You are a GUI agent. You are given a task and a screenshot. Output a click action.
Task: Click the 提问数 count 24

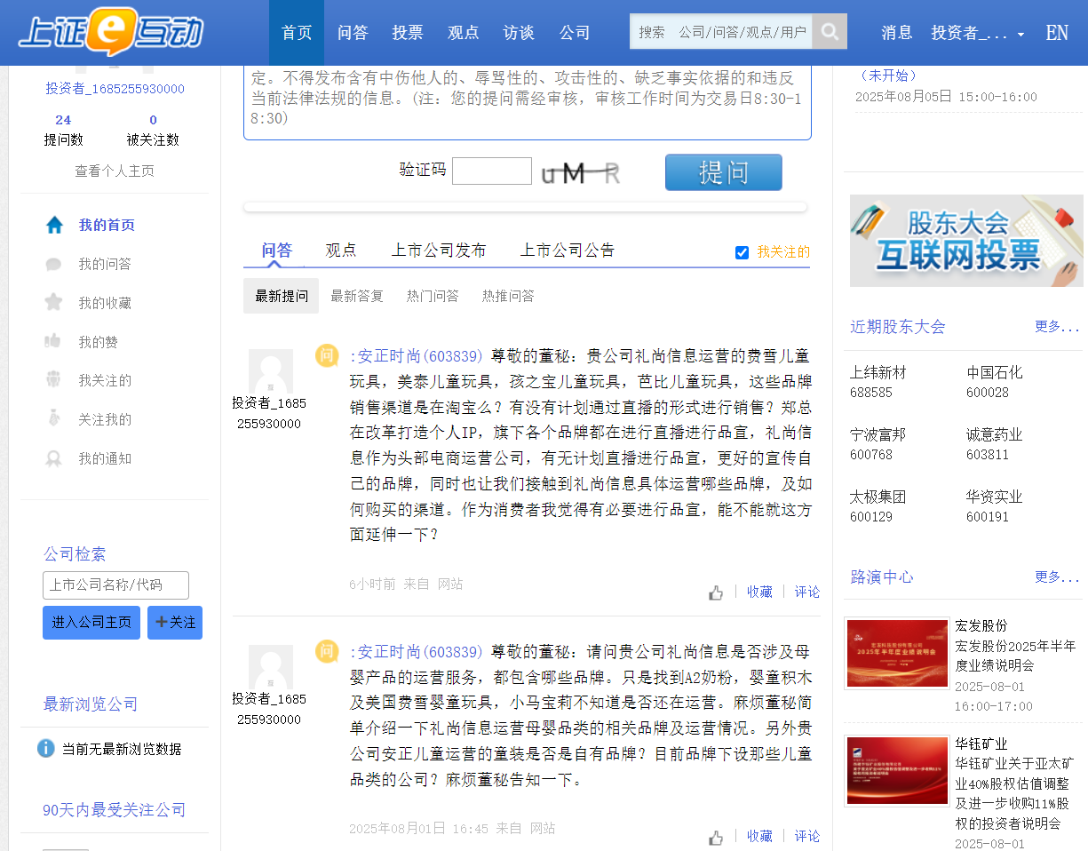[63, 120]
